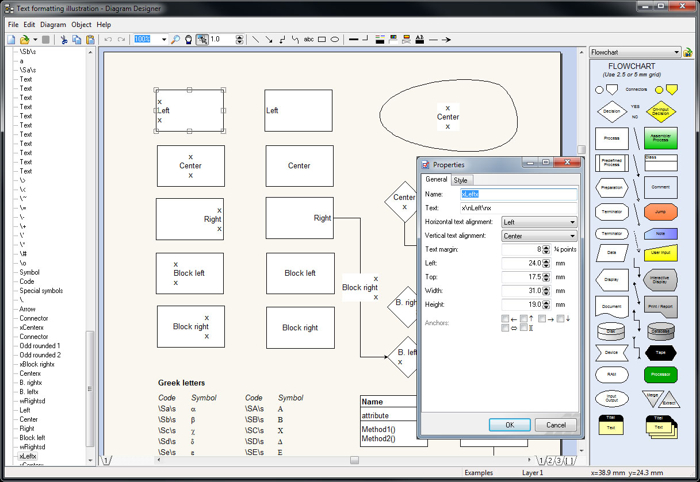Open a diagram file via folder icon

click(x=24, y=40)
